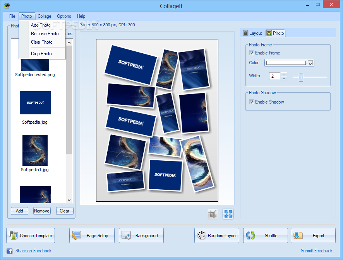The width and height of the screenshot is (343, 260).
Task: Open the Share on Facebook link
Action: [34, 251]
